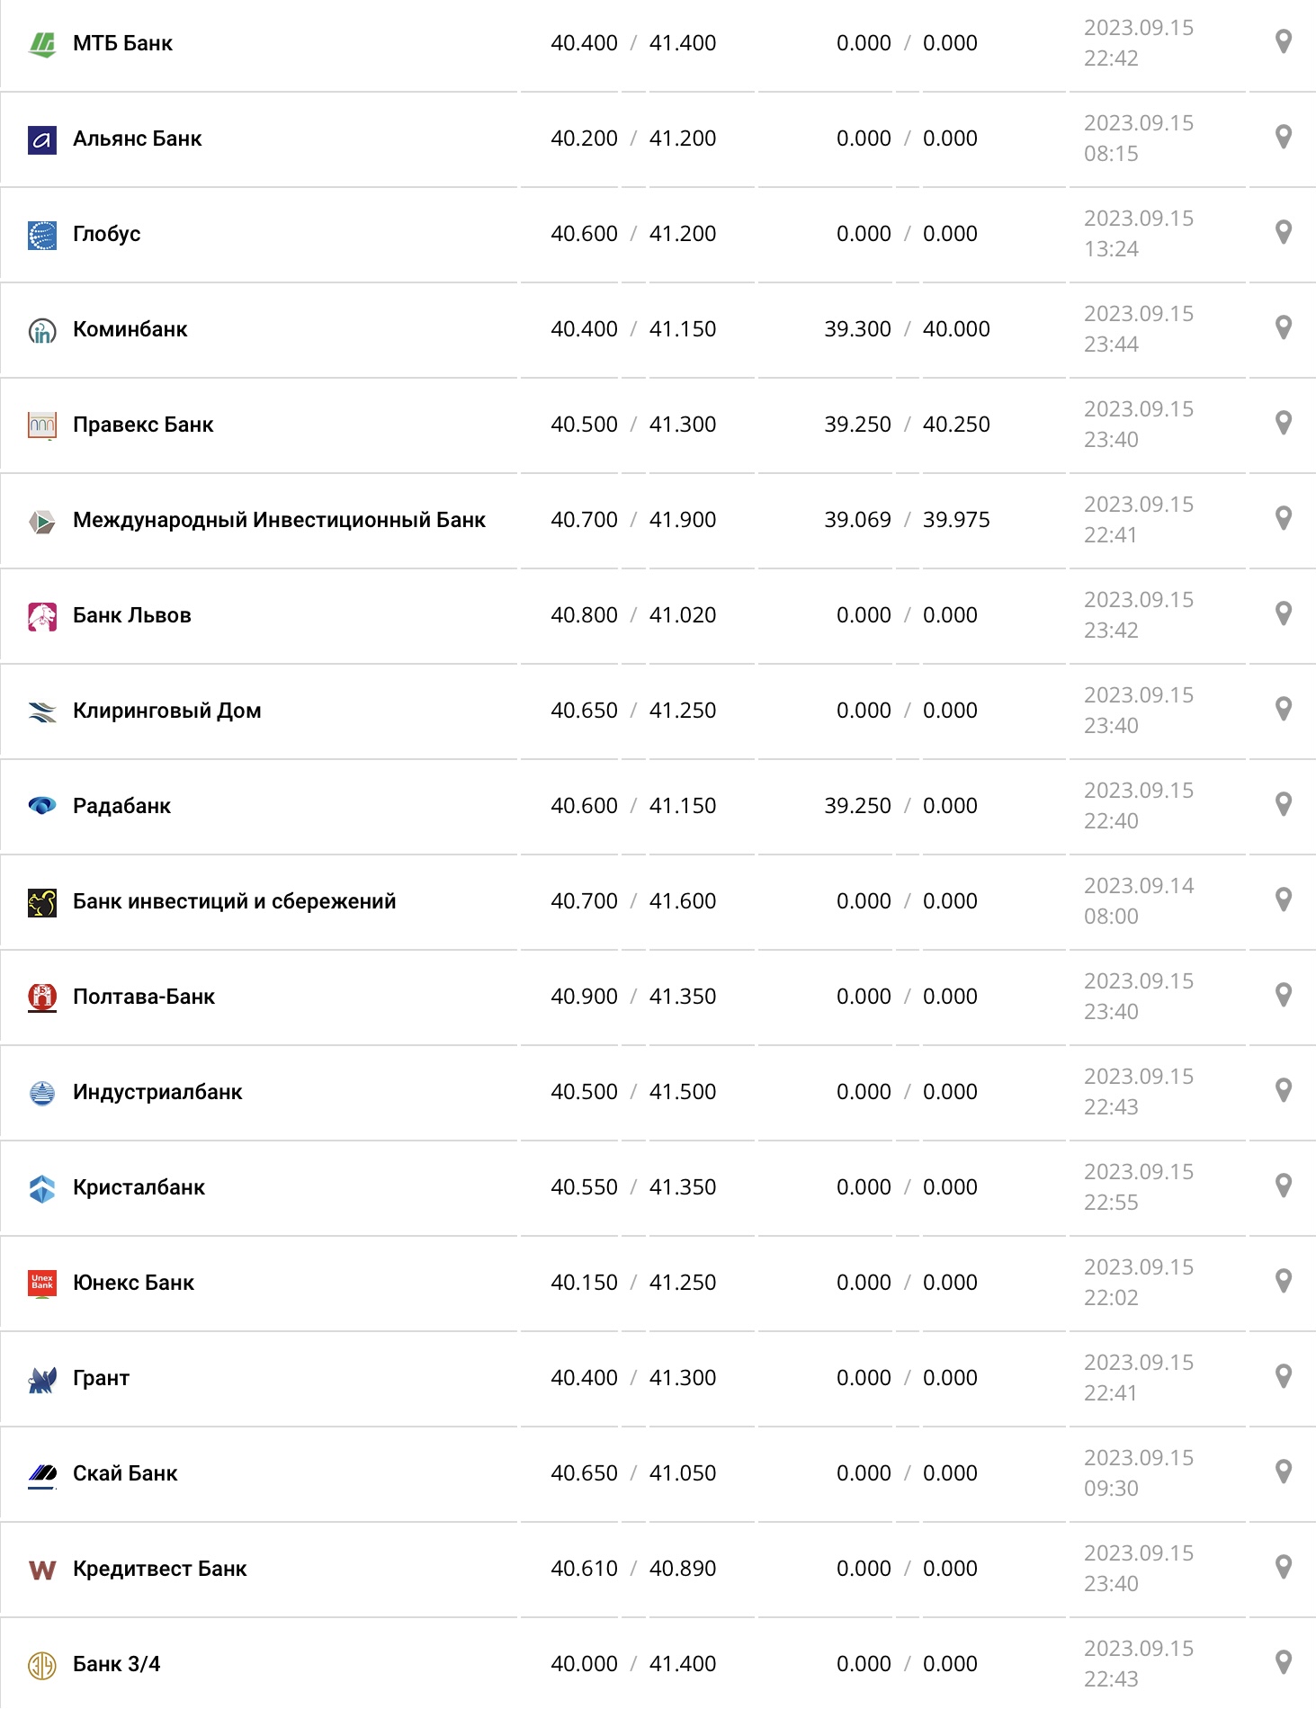Click Коминбанк rate 39.300 / 40.000
The image size is (1316, 1709).
[x=907, y=329]
